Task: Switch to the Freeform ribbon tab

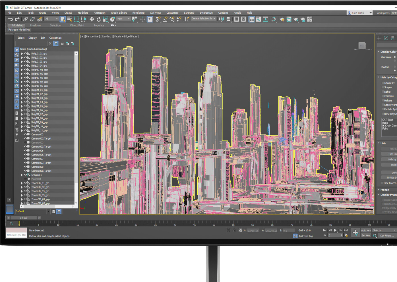Action: (35, 26)
